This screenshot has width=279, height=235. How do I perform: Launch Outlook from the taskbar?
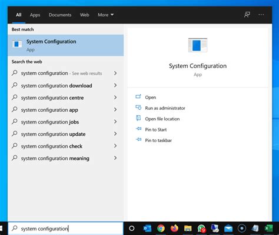147,229
